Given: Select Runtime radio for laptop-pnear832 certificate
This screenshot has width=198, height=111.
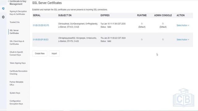Looking at the screenshot, I should (142, 39).
